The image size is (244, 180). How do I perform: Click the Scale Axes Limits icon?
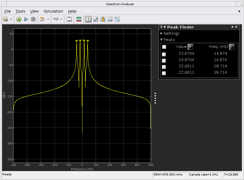(x=69, y=19)
